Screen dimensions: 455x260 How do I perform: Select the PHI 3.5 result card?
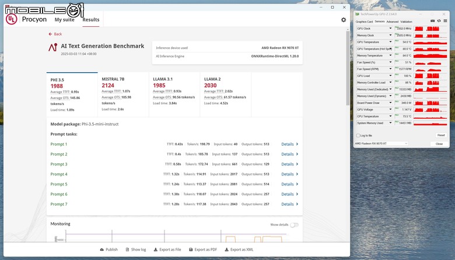72,95
